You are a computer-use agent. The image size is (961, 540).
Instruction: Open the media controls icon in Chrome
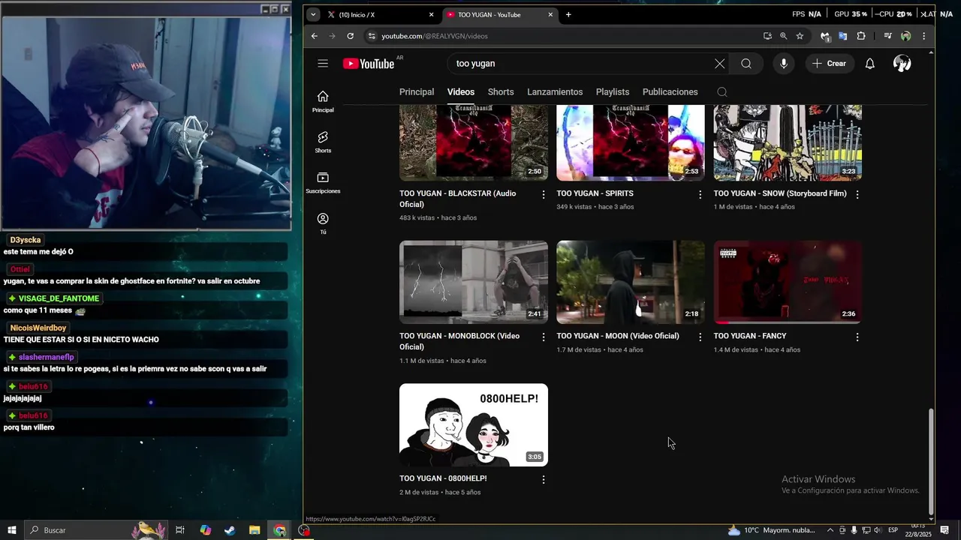887,36
